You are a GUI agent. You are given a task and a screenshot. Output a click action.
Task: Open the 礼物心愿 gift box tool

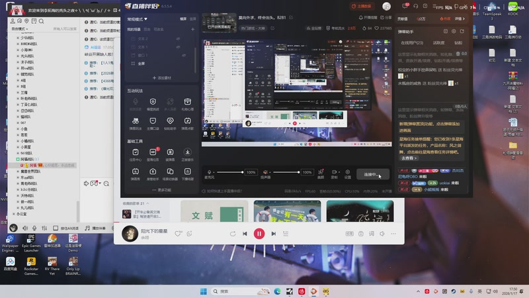click(187, 102)
